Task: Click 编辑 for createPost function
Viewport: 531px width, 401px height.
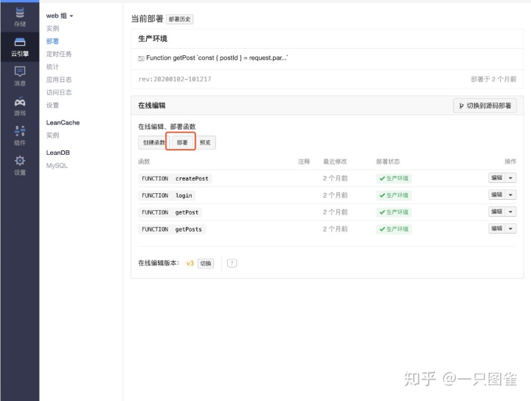Action: coord(497,178)
